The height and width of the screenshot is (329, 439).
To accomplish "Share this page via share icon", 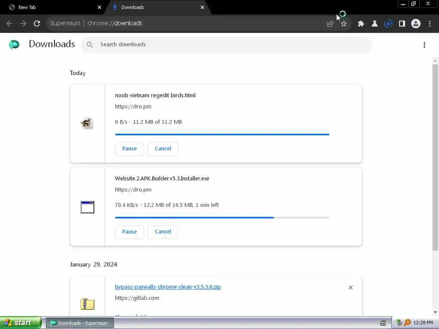I will (x=330, y=24).
